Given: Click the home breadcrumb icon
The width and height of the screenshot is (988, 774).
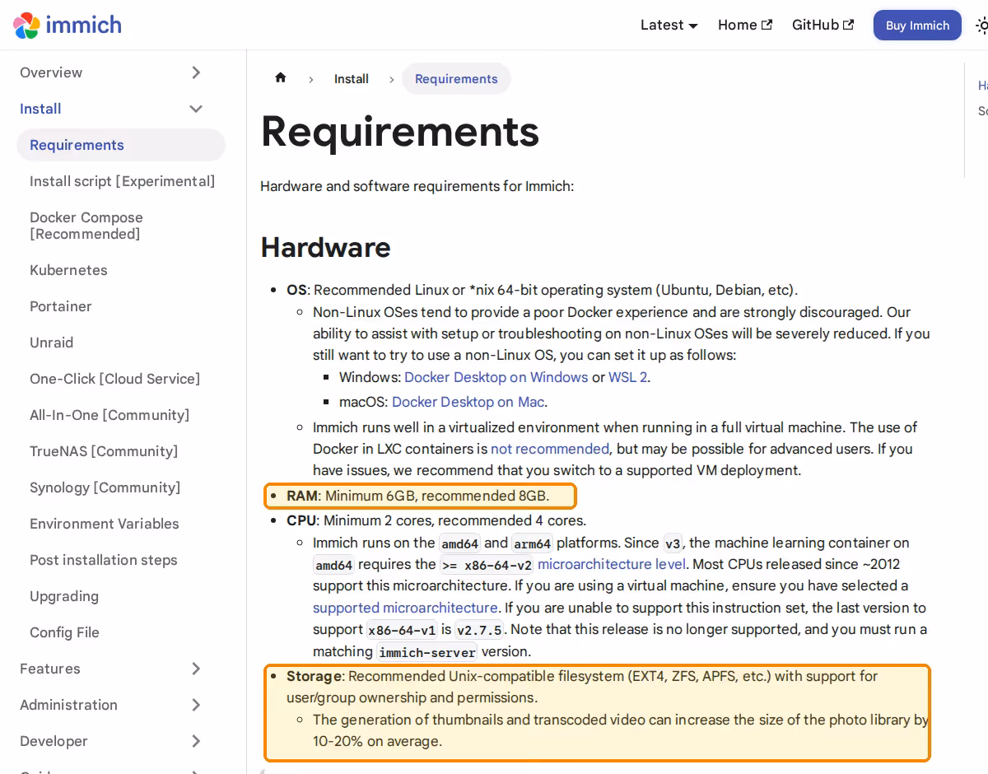Looking at the screenshot, I should 281,78.
